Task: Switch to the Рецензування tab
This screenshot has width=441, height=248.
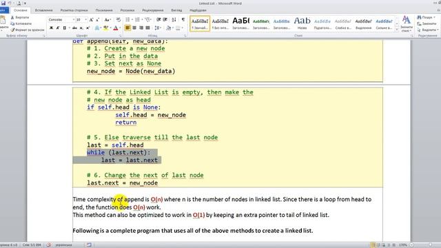Action: [153, 10]
